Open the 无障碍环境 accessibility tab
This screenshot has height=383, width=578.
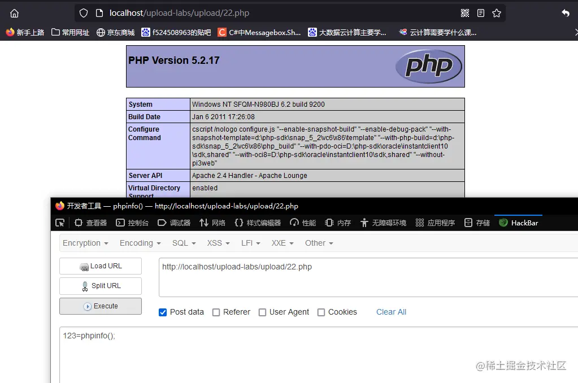[x=384, y=223]
